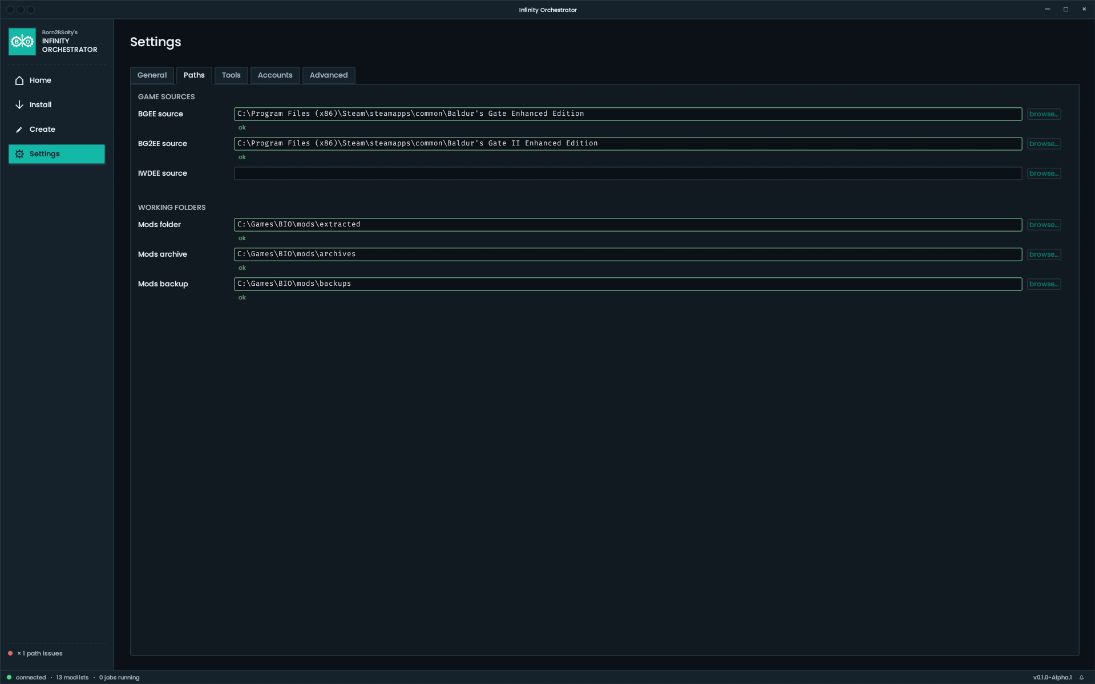
Task: Click the Settings gear icon
Action: tap(19, 154)
